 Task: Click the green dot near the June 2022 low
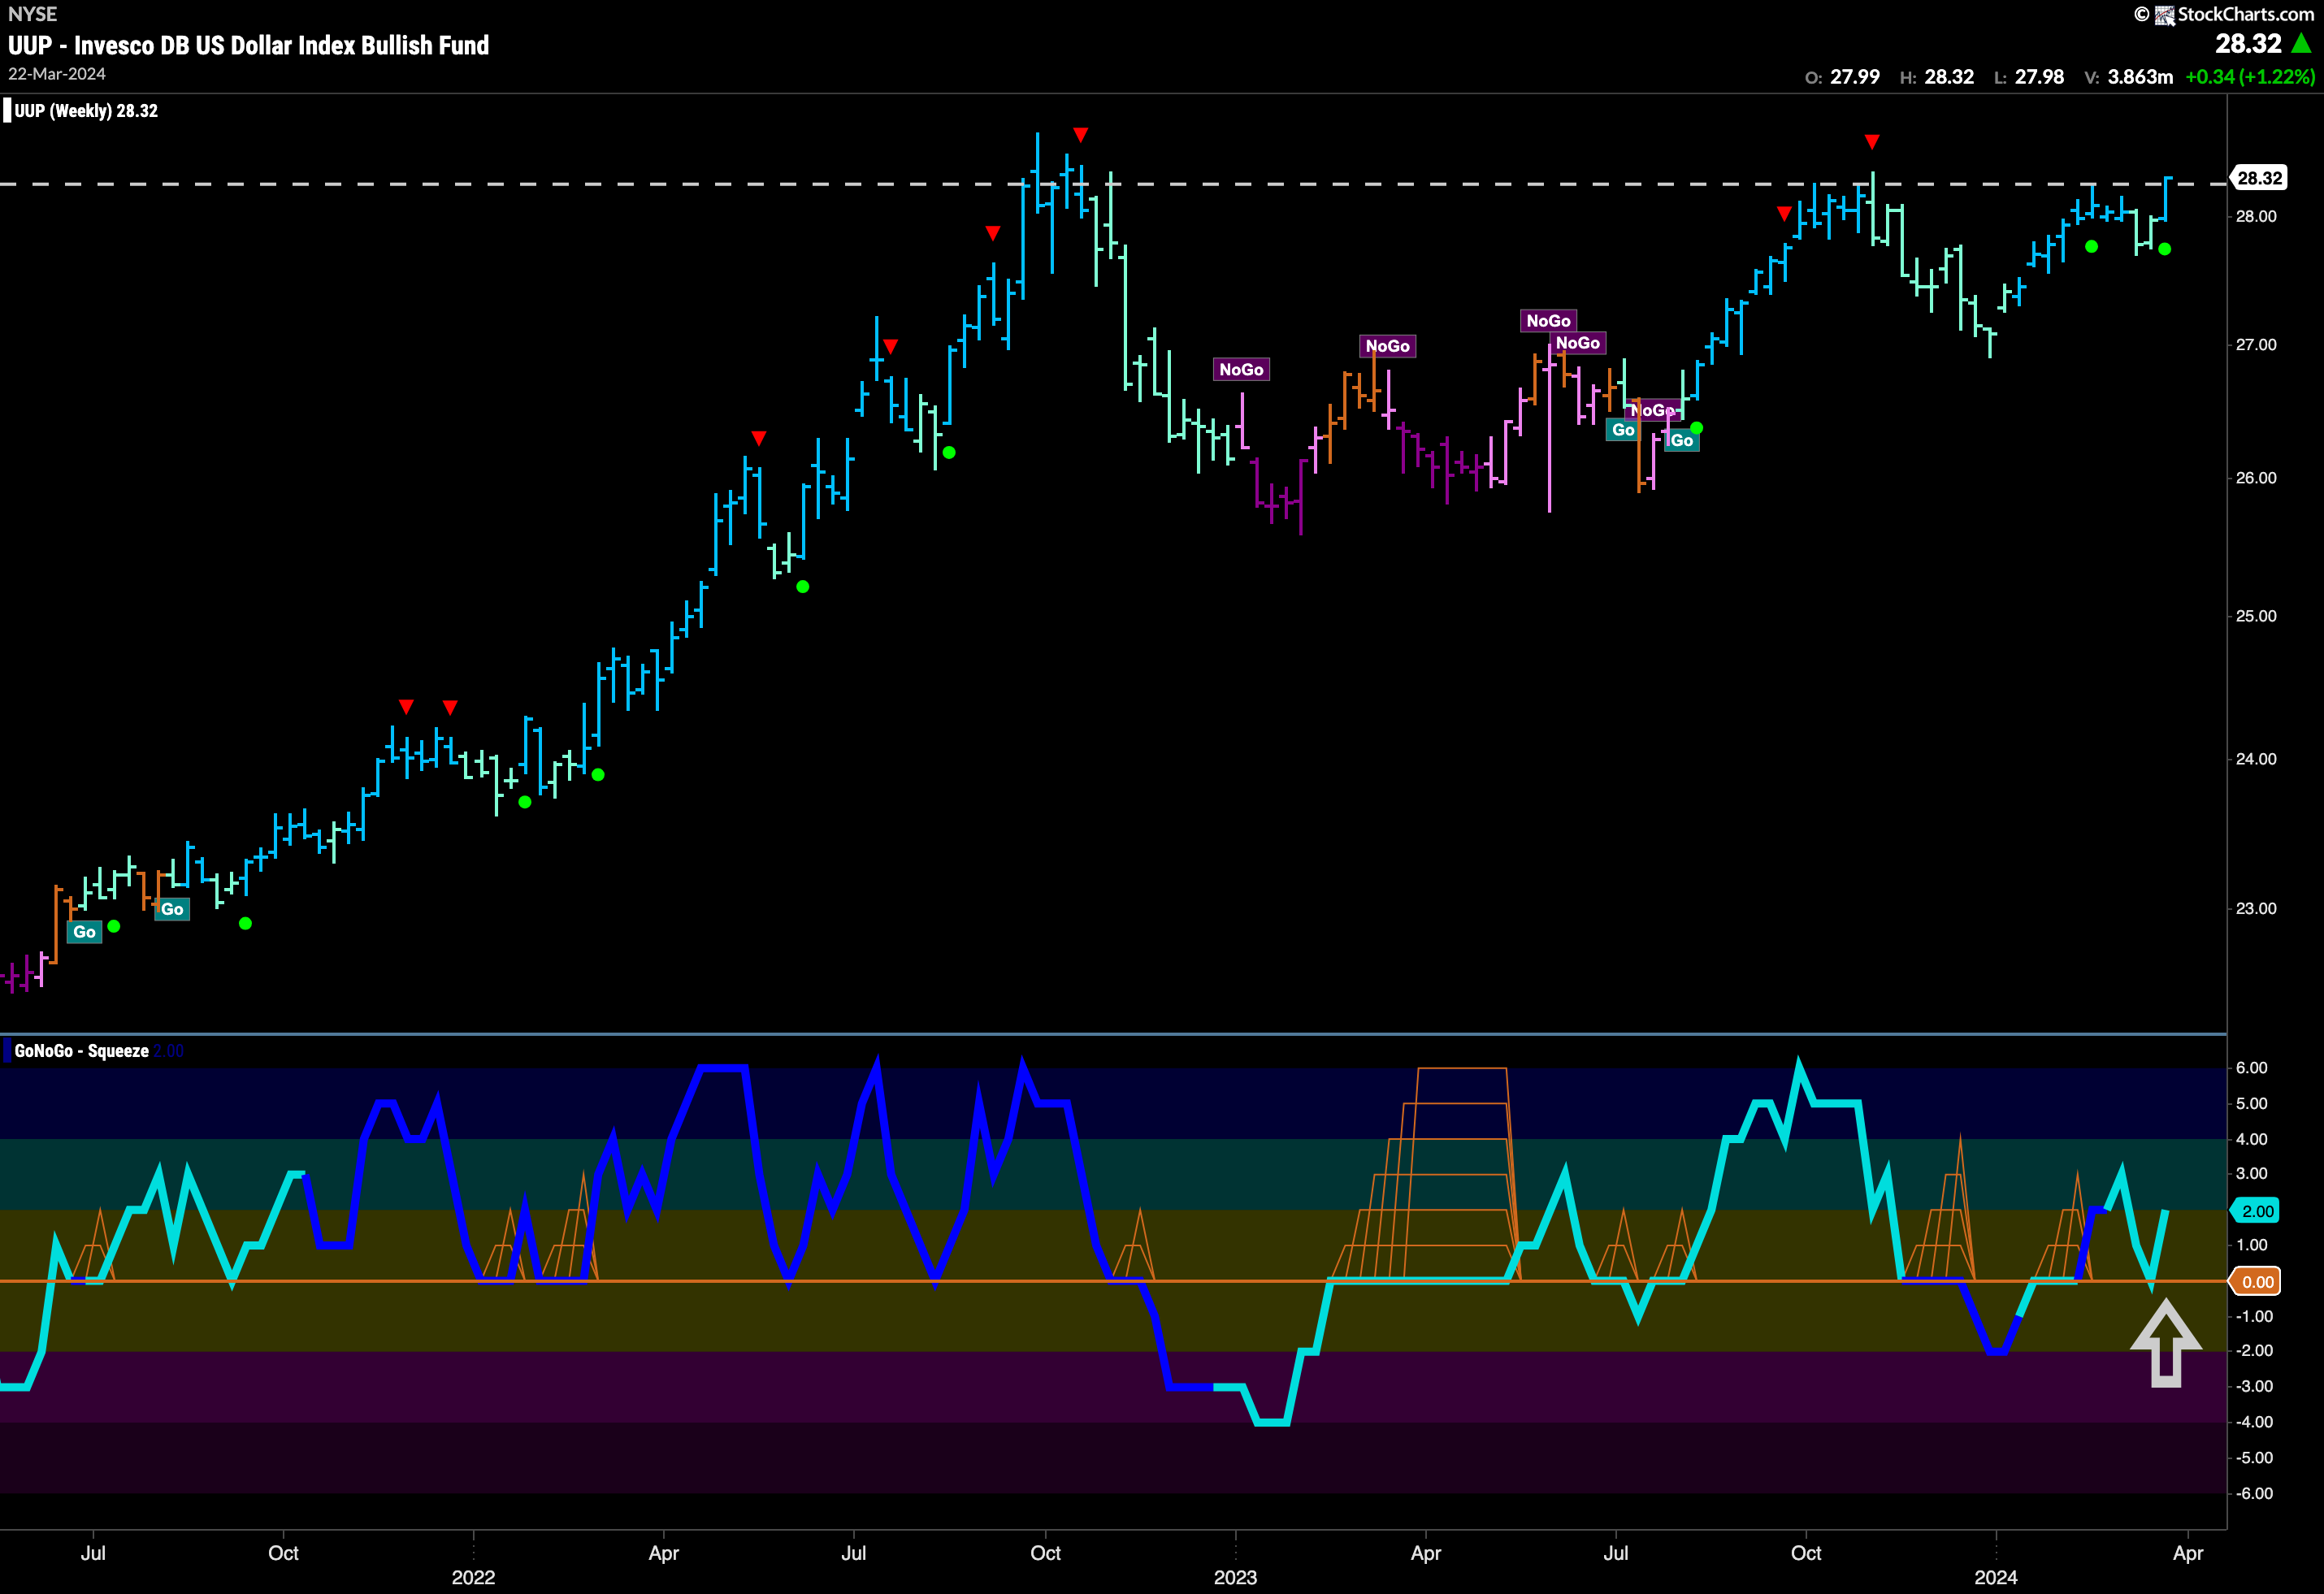pos(802,587)
